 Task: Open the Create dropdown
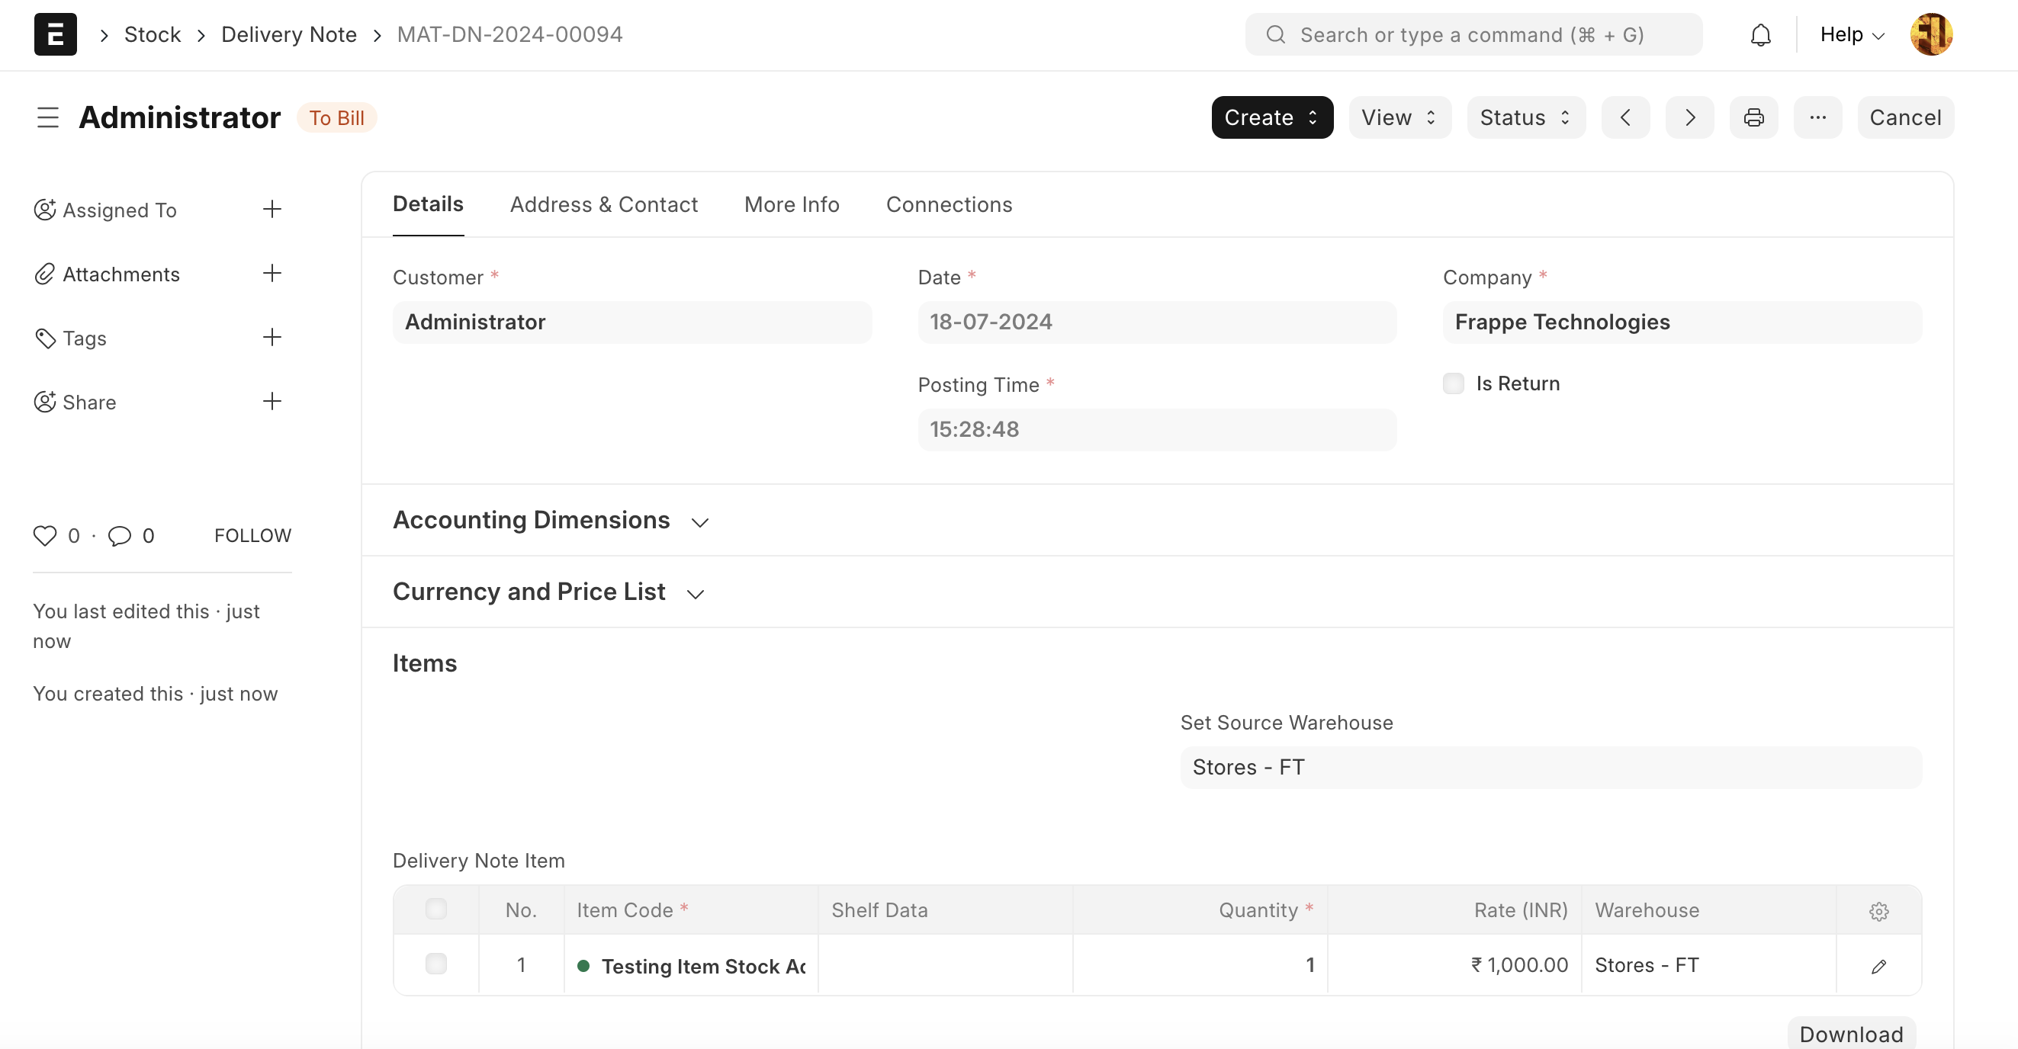point(1271,117)
